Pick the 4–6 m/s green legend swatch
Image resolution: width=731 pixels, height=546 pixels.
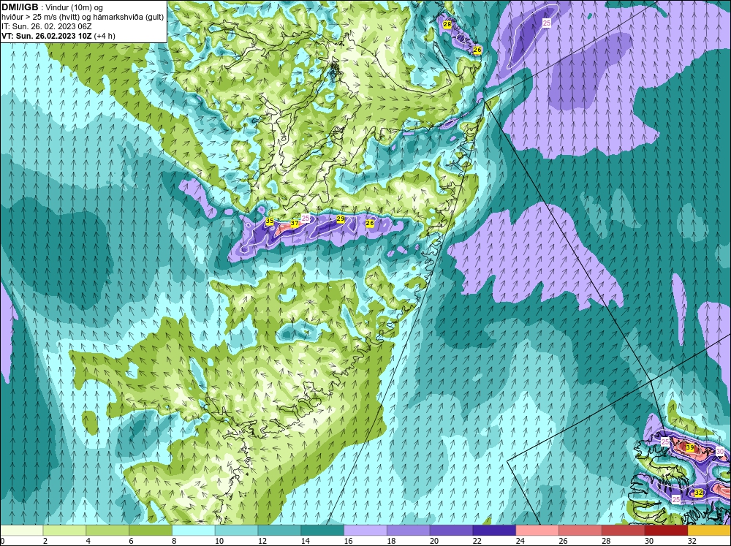tap(107, 530)
